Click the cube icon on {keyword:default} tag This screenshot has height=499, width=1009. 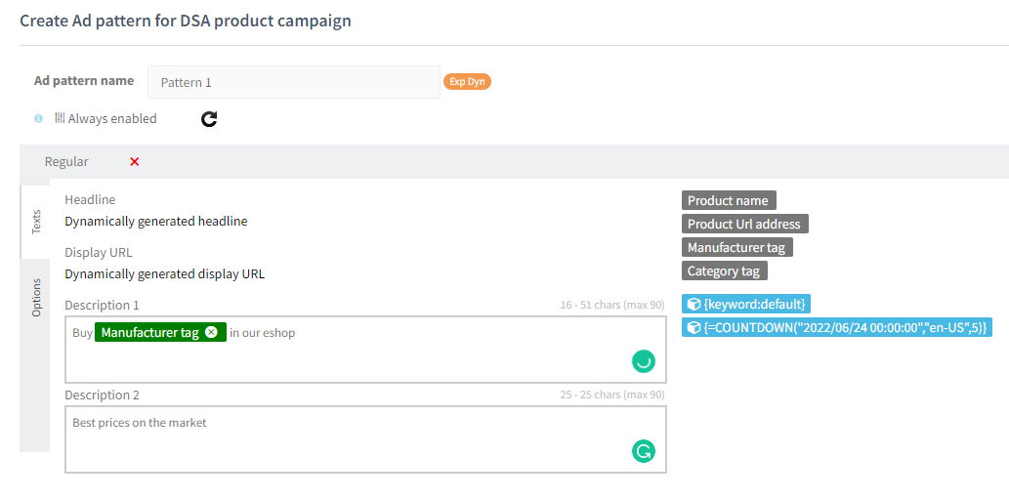coord(694,304)
